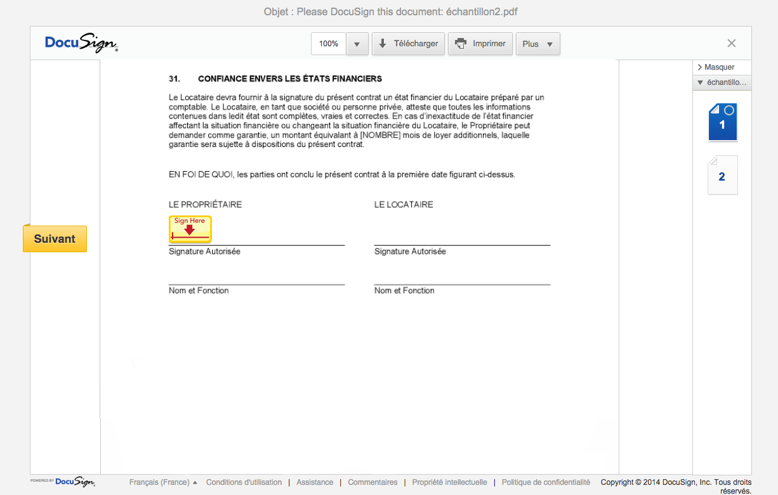The image size is (778, 495).
Task: Open Politique de confidentialité link
Action: 546,482
